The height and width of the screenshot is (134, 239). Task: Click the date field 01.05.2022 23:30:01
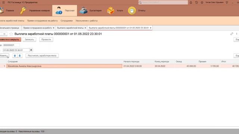(16, 50)
